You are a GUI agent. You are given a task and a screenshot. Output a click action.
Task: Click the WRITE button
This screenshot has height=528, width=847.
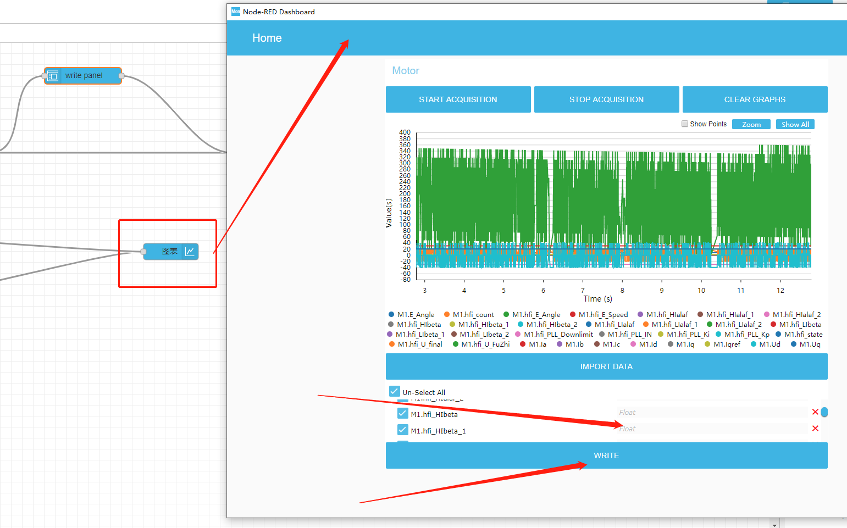point(606,455)
